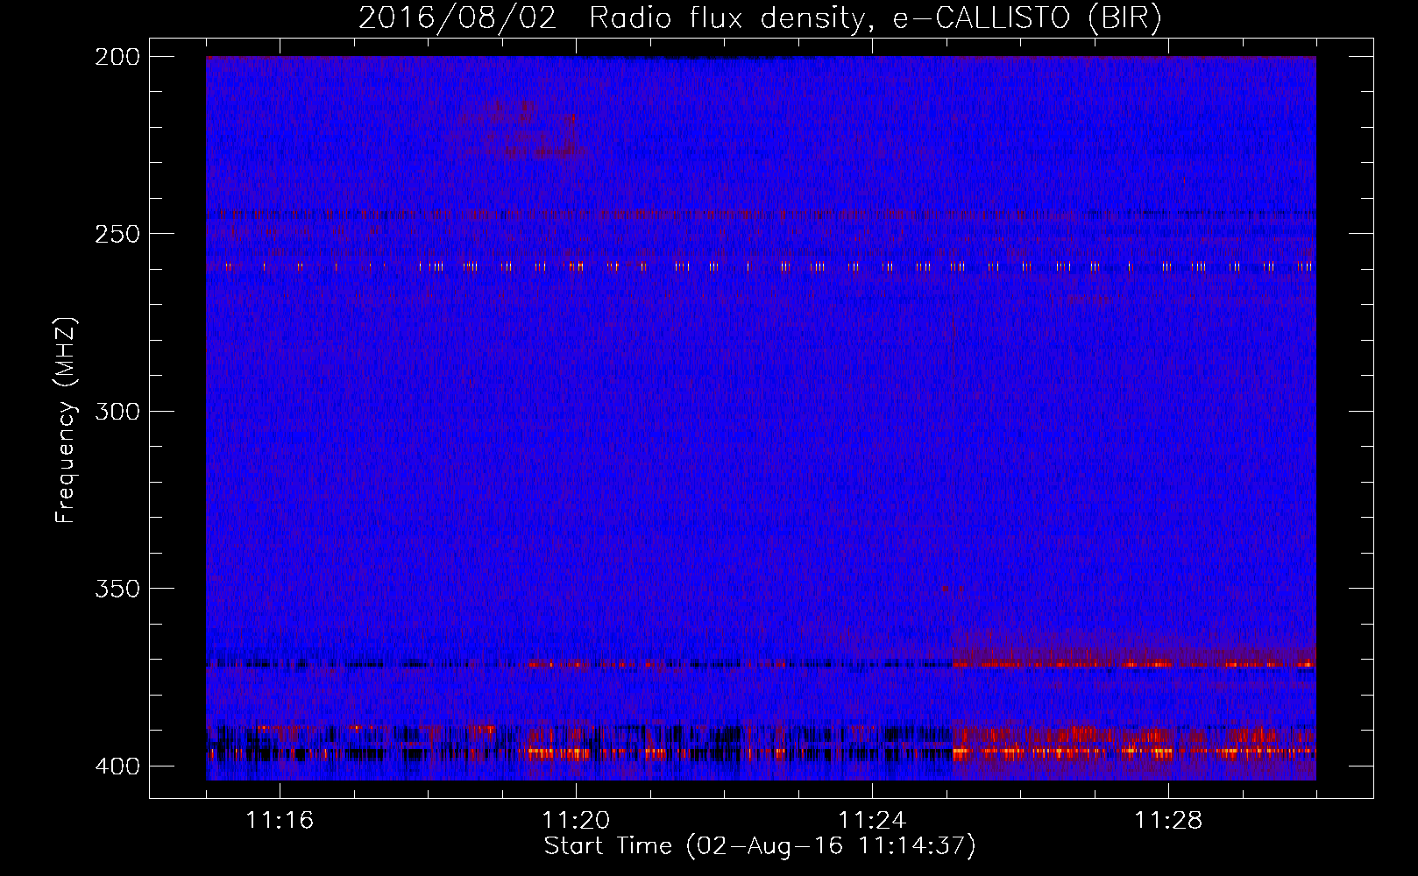This screenshot has height=876, width=1418.
Task: Click the 11:24 time tick label
Action: coord(872,821)
